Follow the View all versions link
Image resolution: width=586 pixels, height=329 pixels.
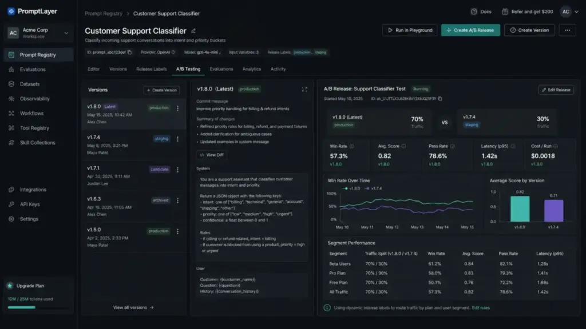pyautogui.click(x=133, y=307)
